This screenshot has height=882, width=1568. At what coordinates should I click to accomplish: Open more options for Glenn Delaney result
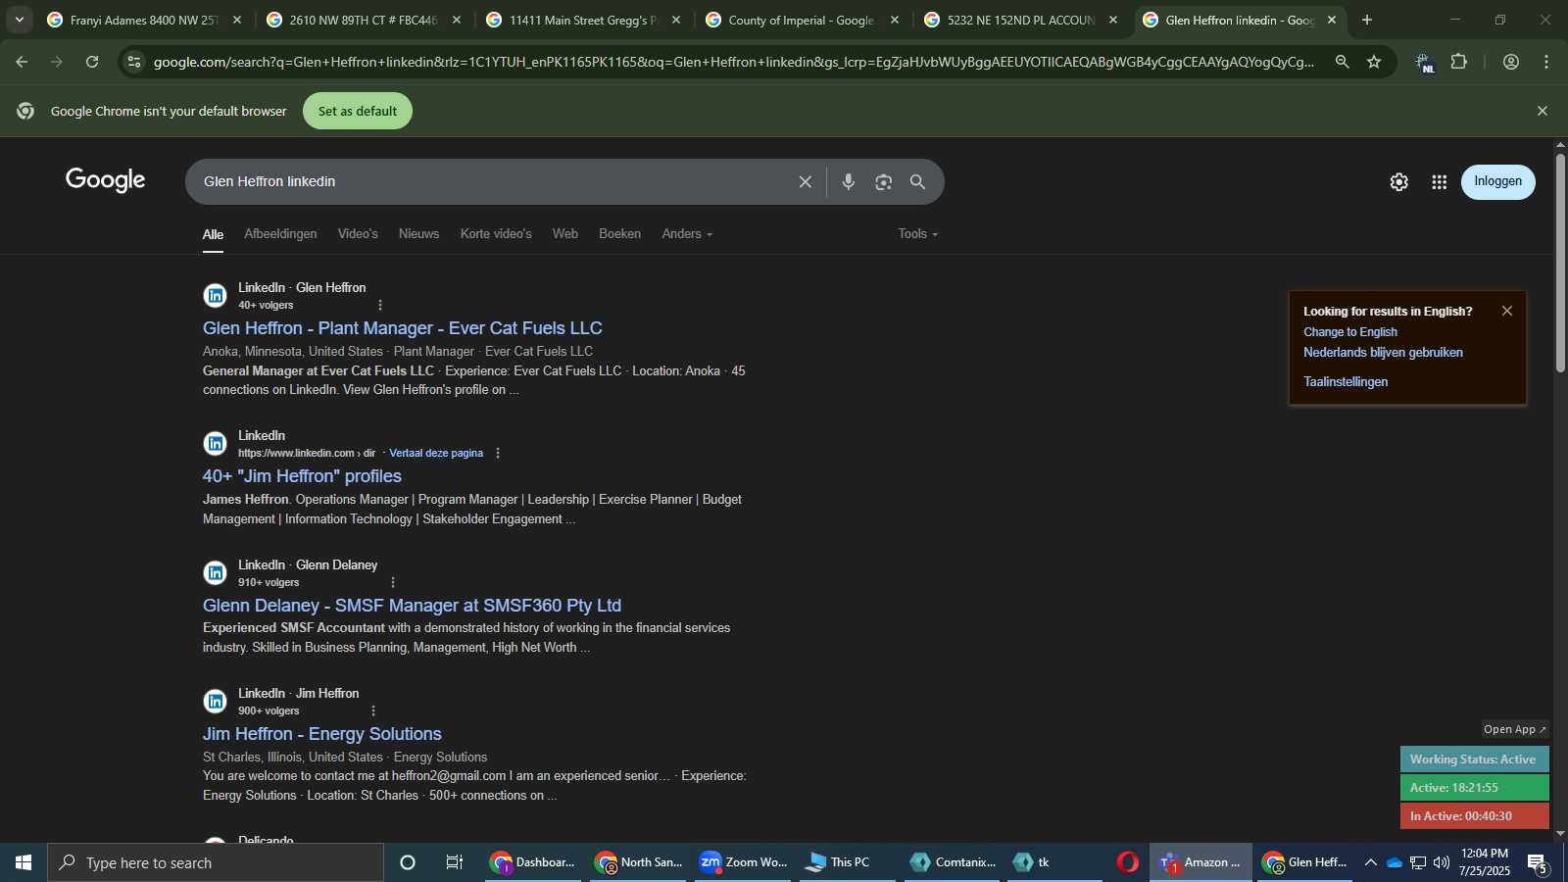[393, 582]
